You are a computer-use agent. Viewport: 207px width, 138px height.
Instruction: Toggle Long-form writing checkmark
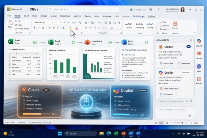coord(24,109)
